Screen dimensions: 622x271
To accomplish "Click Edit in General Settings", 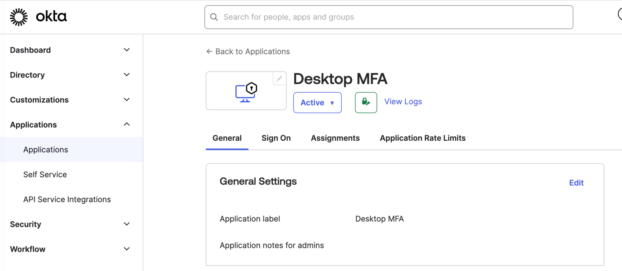I will [576, 183].
